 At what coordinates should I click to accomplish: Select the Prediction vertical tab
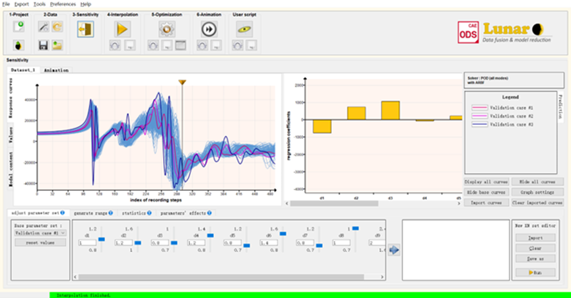(560, 107)
